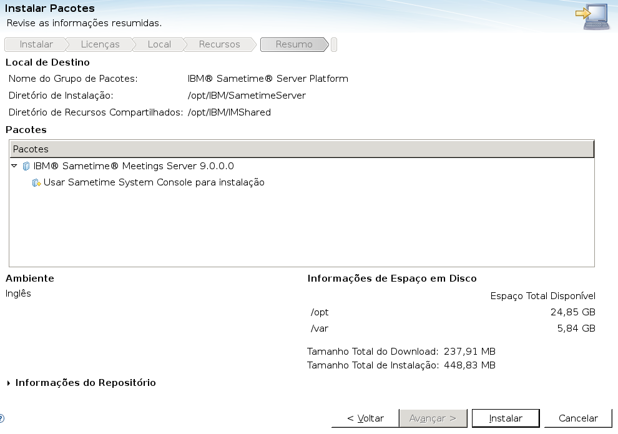Click the /var disk space row label
The width and height of the screenshot is (618, 434).
pyautogui.click(x=319, y=328)
